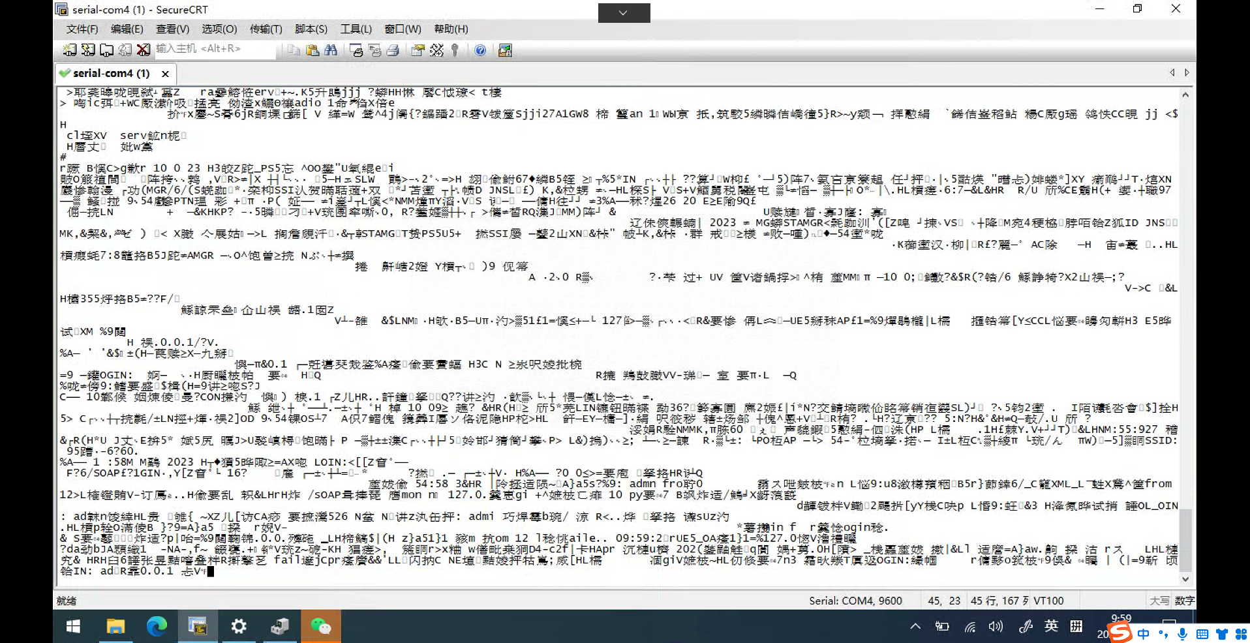The height and width of the screenshot is (643, 1250).
Task: Click the blue Help question icon
Action: (480, 50)
